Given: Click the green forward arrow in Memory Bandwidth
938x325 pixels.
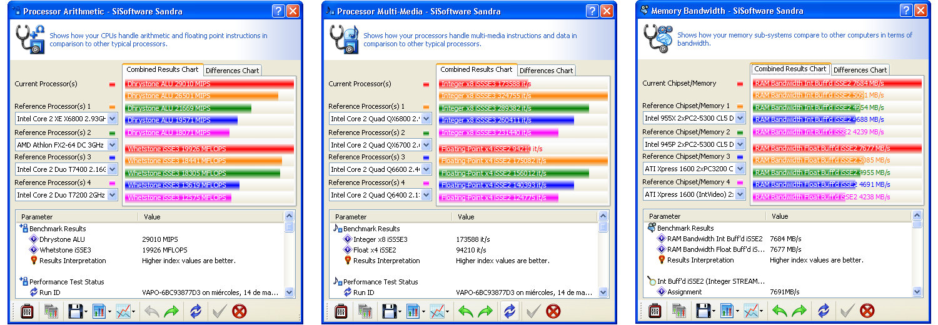Looking at the screenshot, I should (x=799, y=311).
